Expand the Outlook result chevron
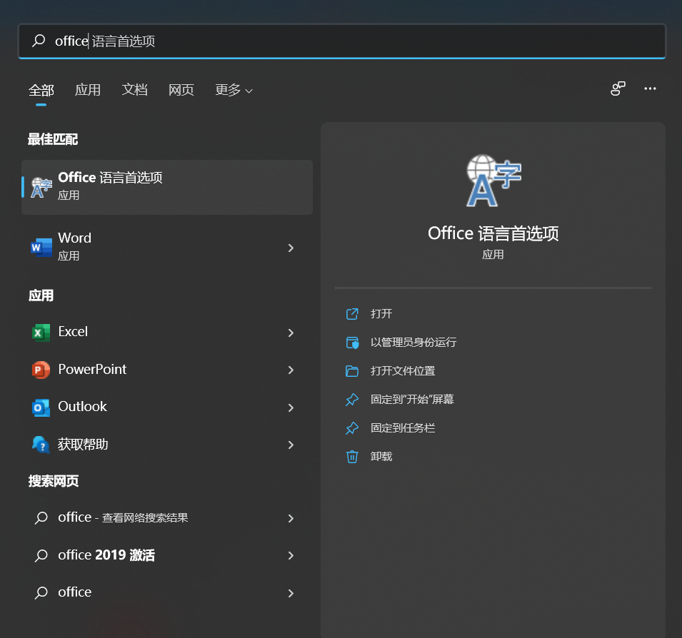682x638 pixels. (x=291, y=407)
